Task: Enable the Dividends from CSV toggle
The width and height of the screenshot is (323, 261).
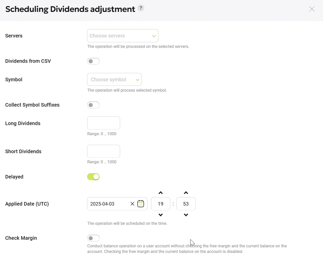Action: point(93,61)
